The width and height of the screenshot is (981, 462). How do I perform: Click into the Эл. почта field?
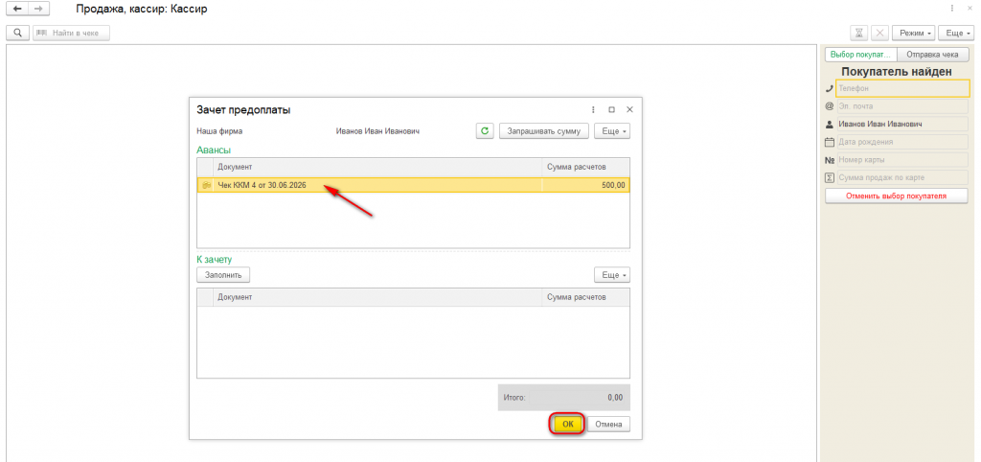[902, 106]
